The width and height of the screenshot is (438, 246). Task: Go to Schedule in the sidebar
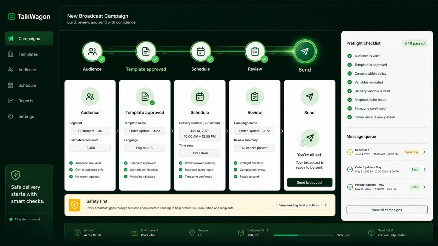tap(29, 85)
